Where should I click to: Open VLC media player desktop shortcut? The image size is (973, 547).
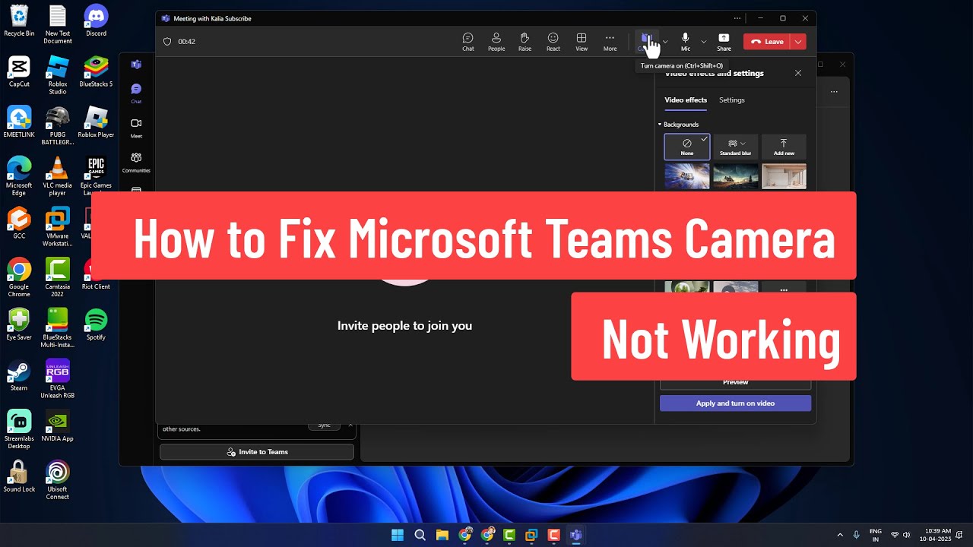point(58,176)
